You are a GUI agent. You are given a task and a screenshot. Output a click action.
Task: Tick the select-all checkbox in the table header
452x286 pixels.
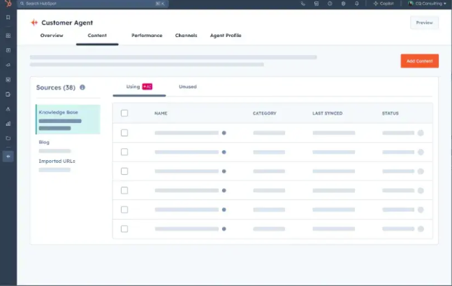click(x=124, y=113)
